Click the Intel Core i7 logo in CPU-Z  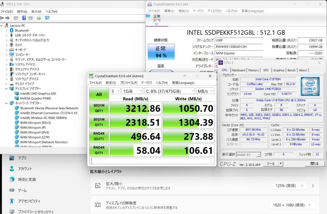click(x=310, y=86)
